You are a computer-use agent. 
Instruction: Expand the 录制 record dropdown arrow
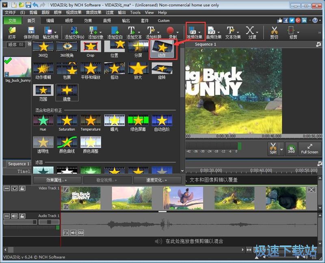(178, 33)
